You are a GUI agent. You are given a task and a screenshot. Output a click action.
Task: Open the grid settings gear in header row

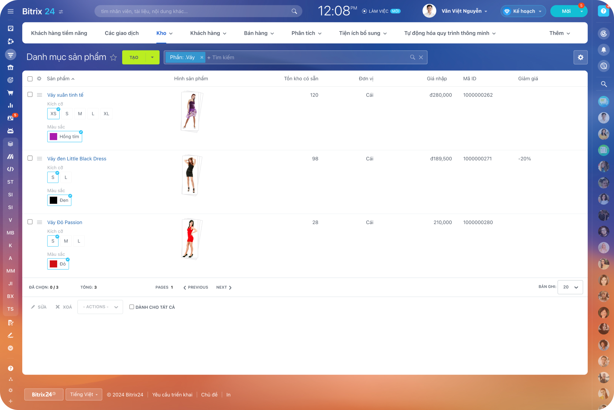point(39,79)
